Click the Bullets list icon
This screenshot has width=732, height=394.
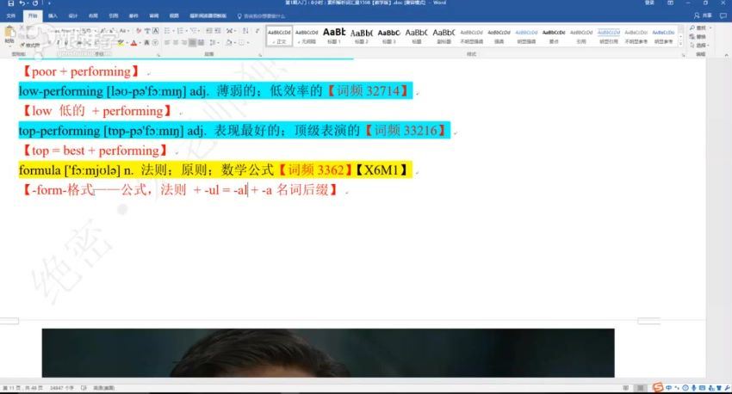click(168, 31)
